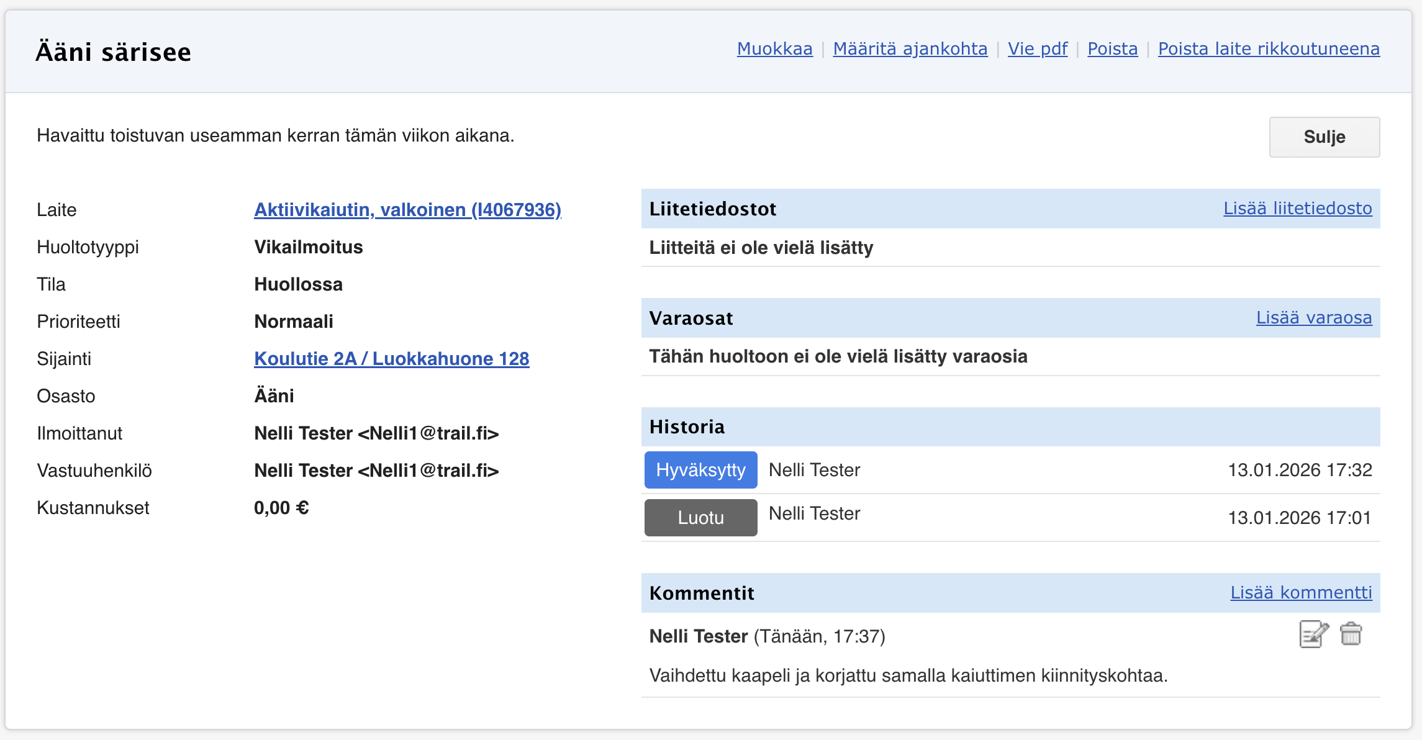Viewport: 1422px width, 740px height.
Task: Open the Aktiivikaiutin, valkoinen device link
Action: tap(407, 210)
